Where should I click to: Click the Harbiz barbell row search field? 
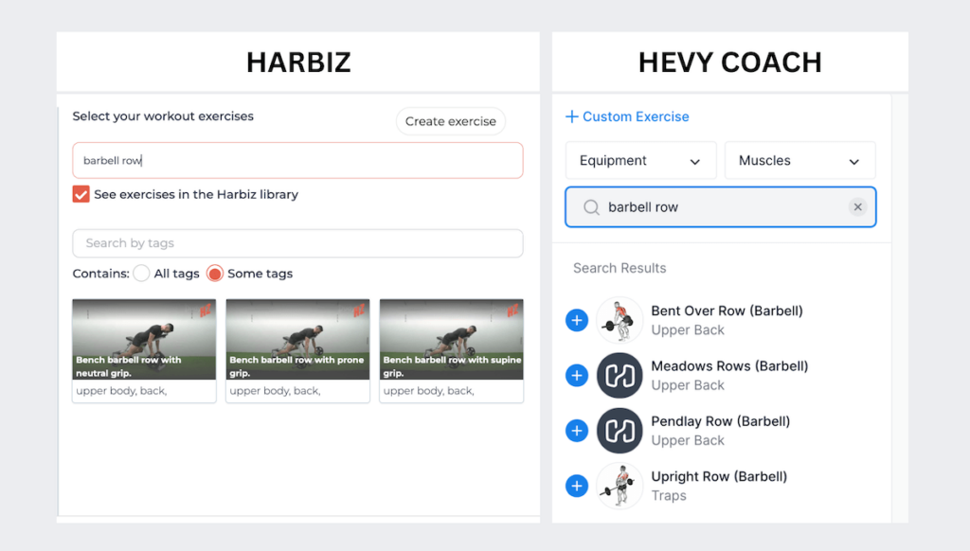pos(297,161)
